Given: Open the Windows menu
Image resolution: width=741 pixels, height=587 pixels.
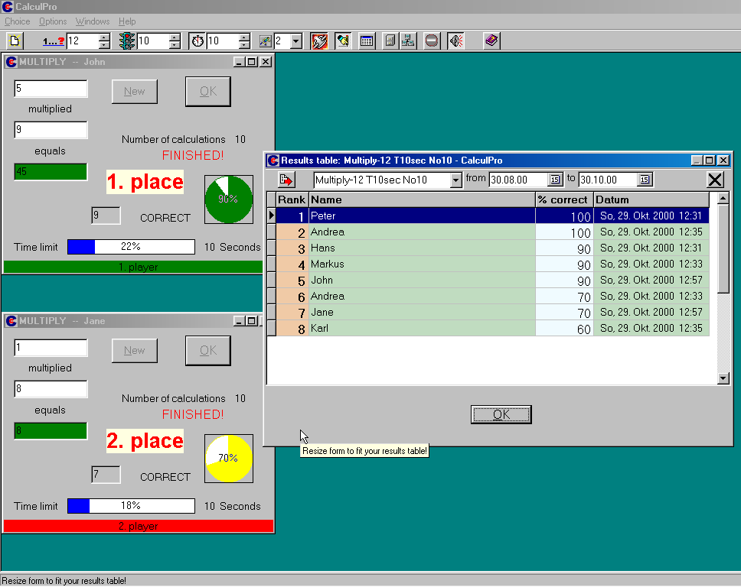Looking at the screenshot, I should click(x=92, y=21).
